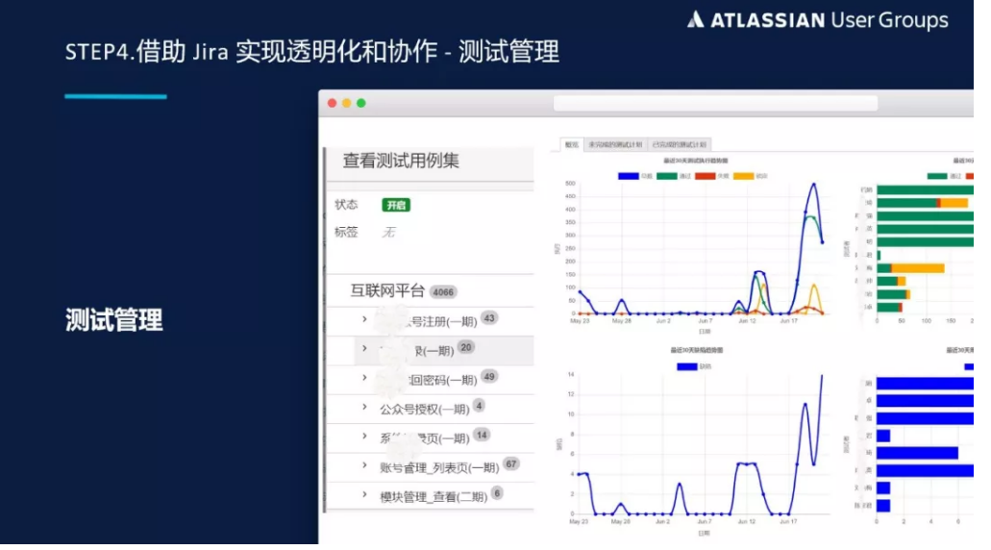Click the 43 count badge
Screen dimensions: 991x550
[x=489, y=318]
